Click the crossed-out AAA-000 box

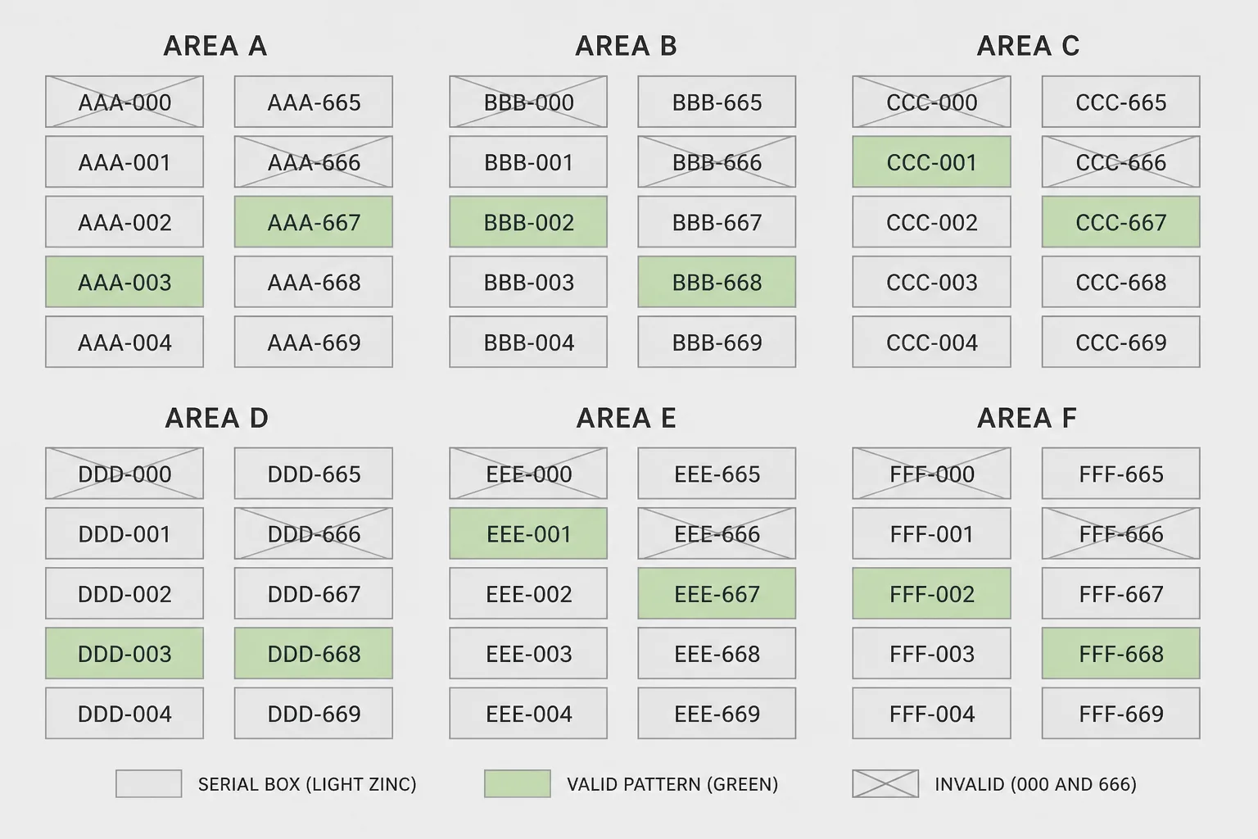point(124,102)
